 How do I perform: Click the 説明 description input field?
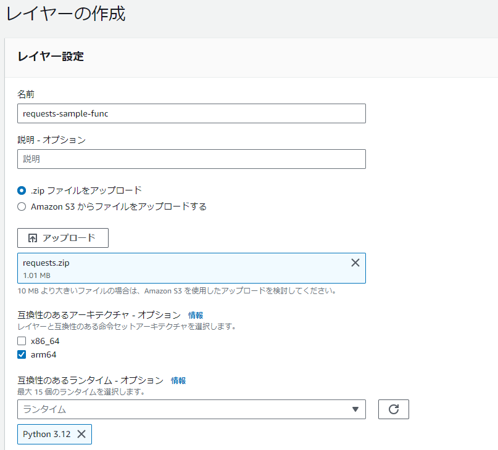tap(191, 159)
